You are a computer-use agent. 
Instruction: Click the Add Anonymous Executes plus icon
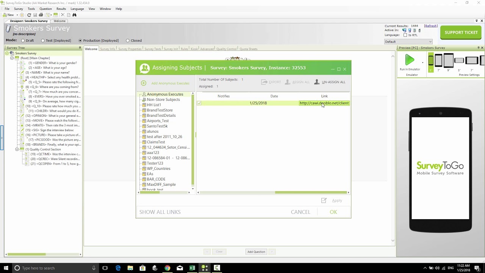(144, 83)
